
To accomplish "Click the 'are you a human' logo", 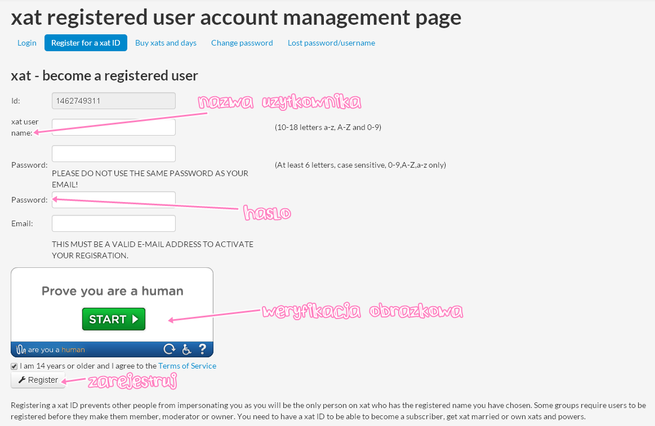I will [51, 349].
